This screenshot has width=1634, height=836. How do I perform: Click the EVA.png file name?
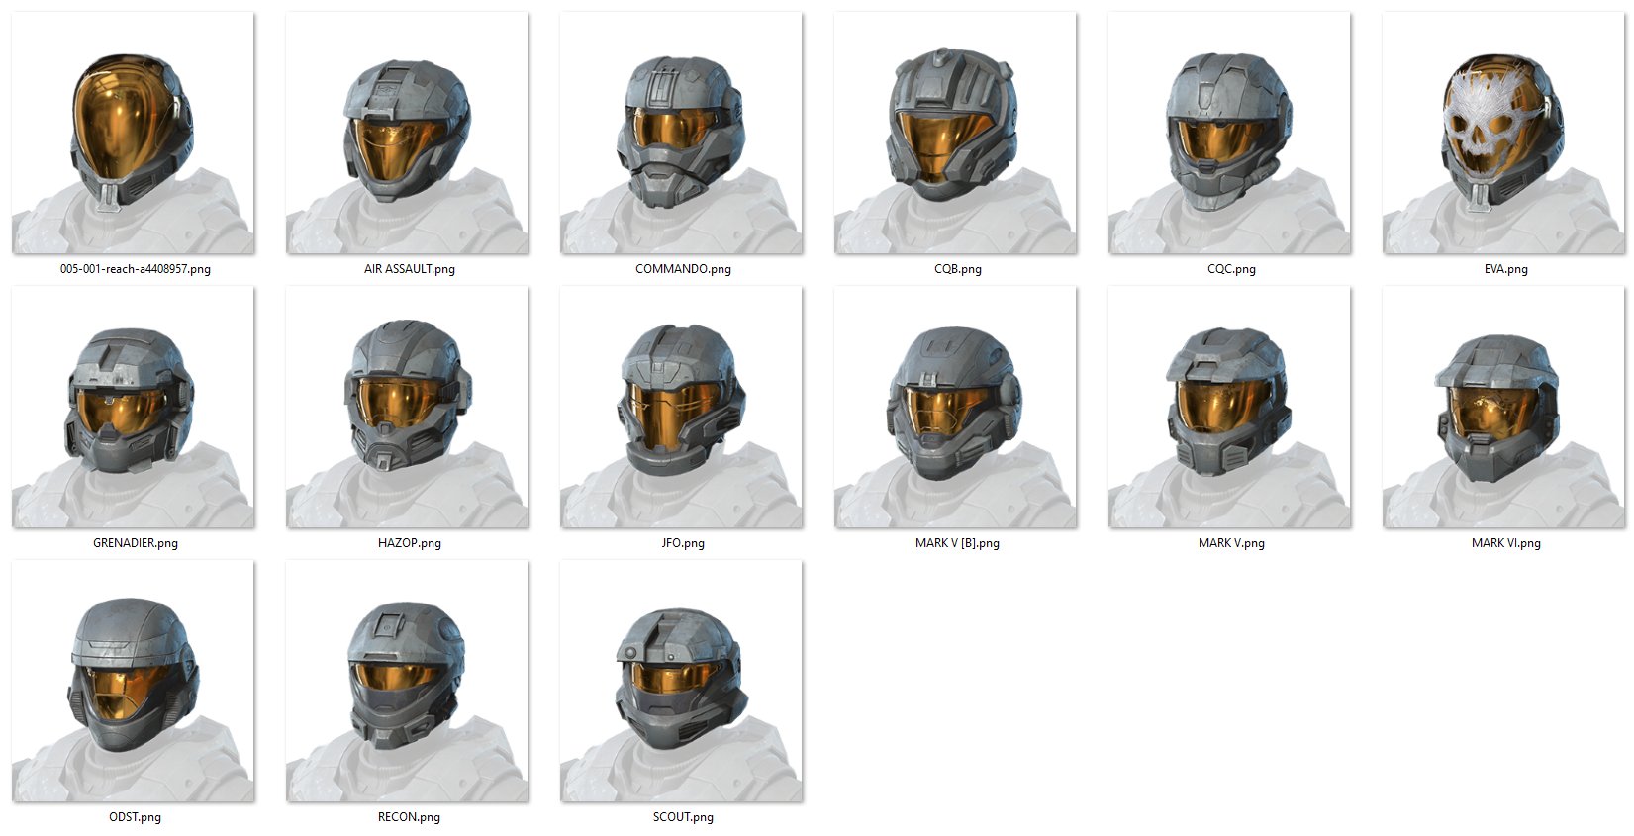(1505, 269)
